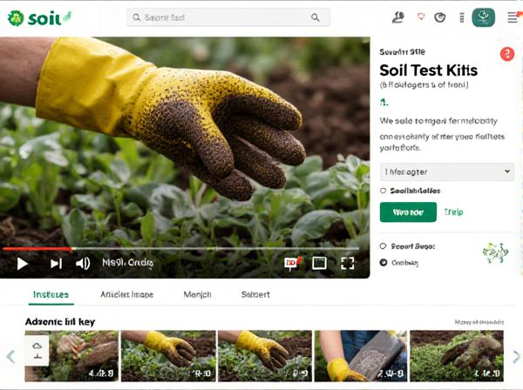Skip to the next video
Viewport: 523px width, 390px height.
point(56,263)
